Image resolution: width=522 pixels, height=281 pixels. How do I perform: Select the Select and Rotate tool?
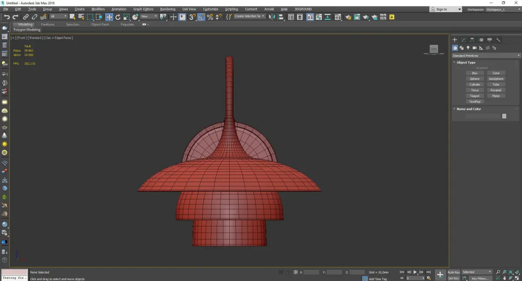click(118, 17)
